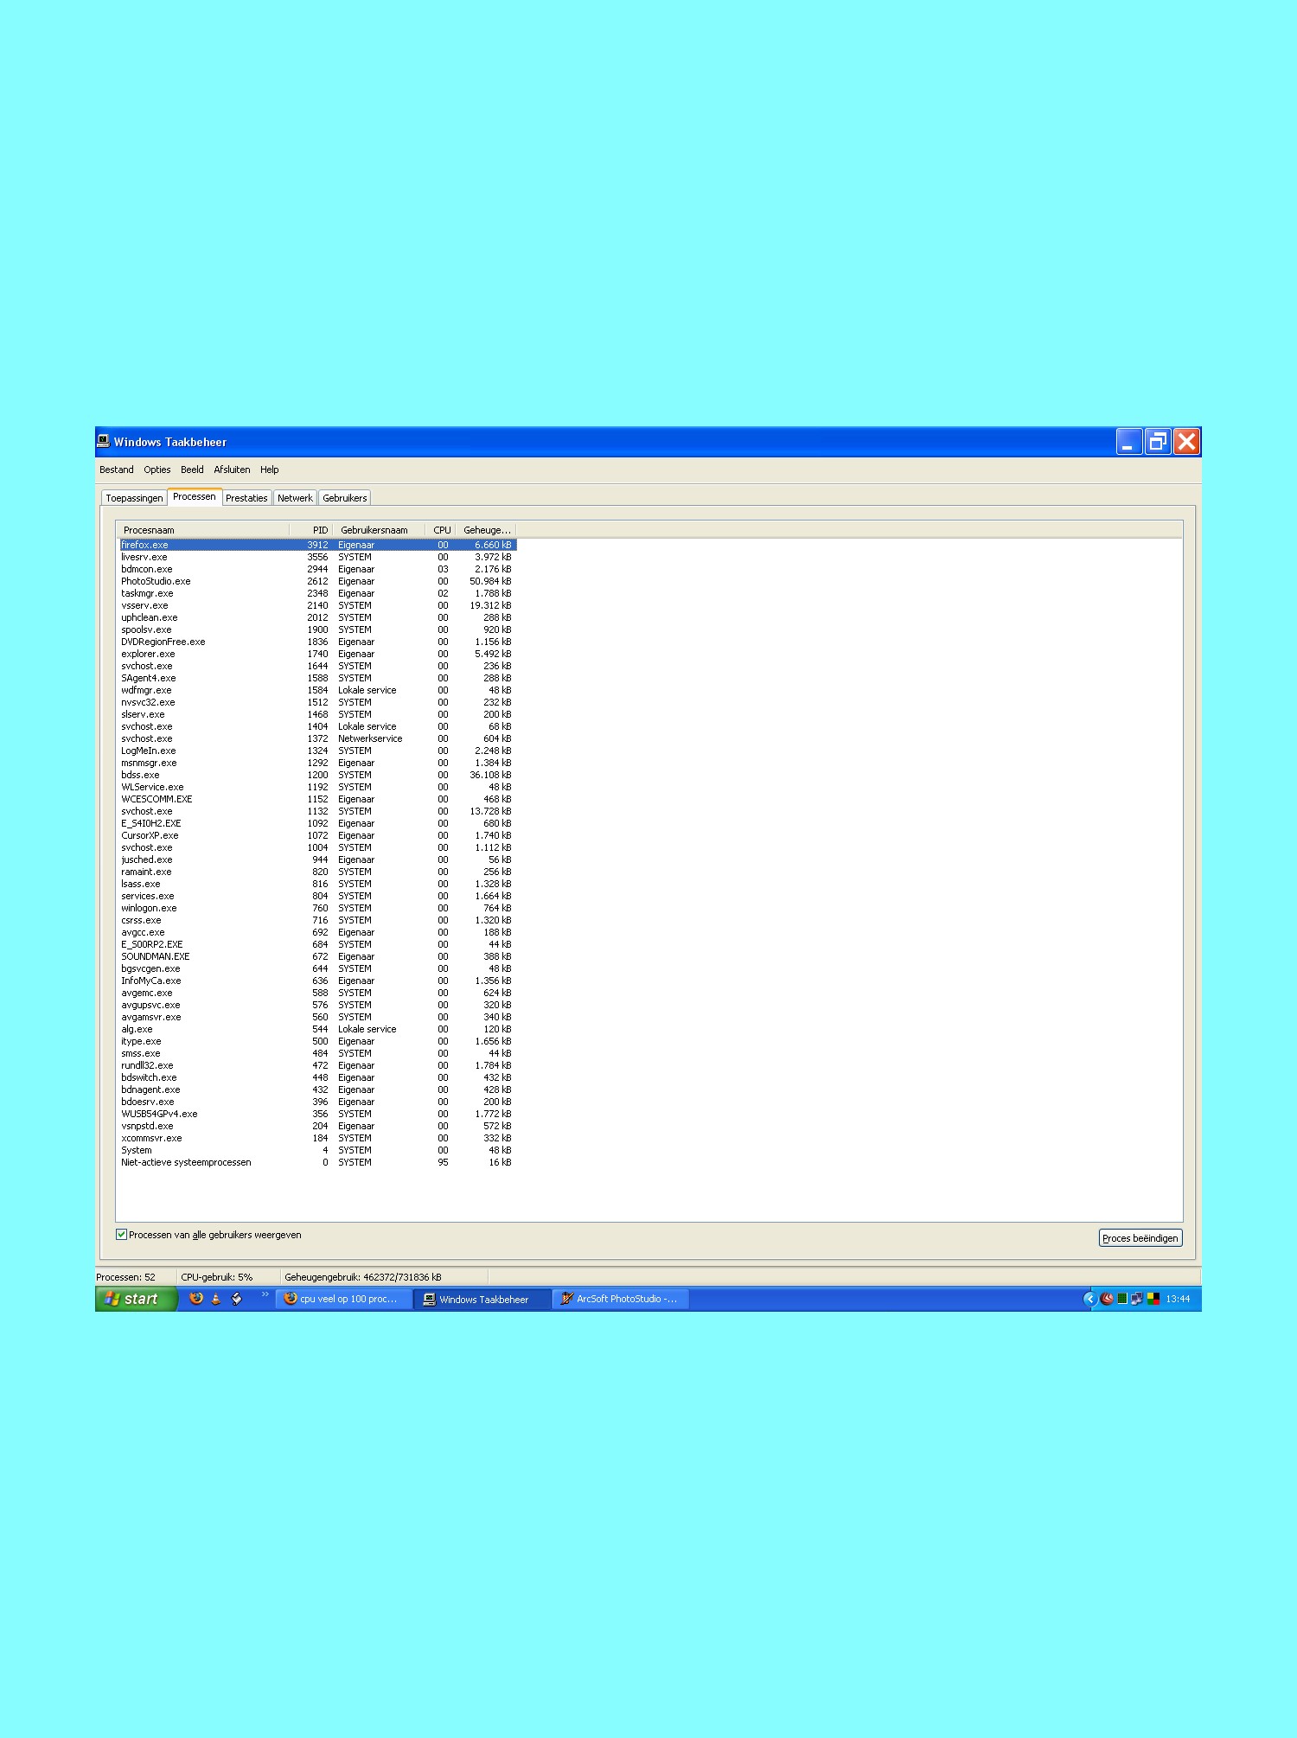Image resolution: width=1297 pixels, height=1738 pixels.
Task: Show hidden tray icons arrow
Action: 1089,1299
